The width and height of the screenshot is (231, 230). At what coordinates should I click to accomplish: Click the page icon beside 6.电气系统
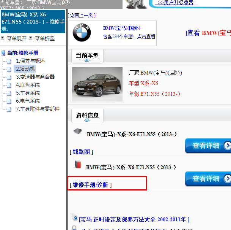9,101
